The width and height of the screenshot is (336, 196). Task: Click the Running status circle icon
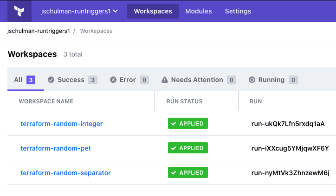tap(252, 80)
